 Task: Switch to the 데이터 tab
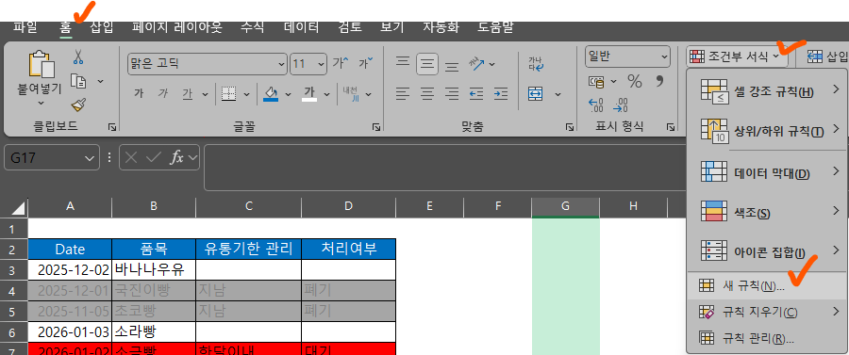point(302,27)
